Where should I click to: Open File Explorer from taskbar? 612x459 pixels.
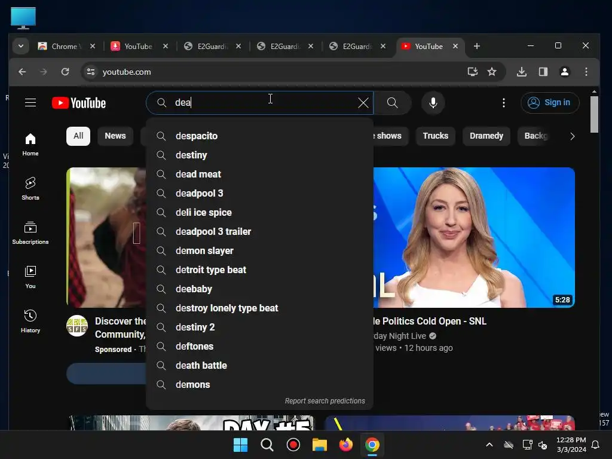tap(319, 445)
